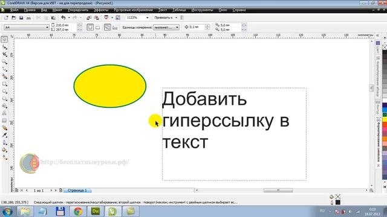Select the Fill bucket tool
This screenshot has height=217, width=387.
(4, 150)
